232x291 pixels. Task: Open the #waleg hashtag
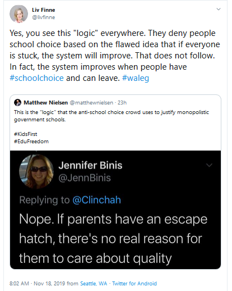[x=136, y=78]
